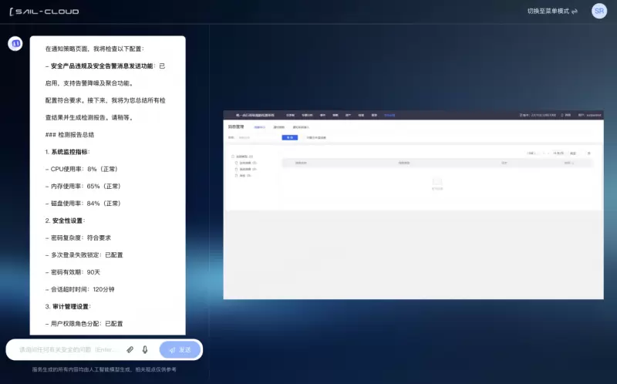The height and width of the screenshot is (384, 617).
Task: Click the 切换至菜单模式 link
Action: tap(548, 12)
